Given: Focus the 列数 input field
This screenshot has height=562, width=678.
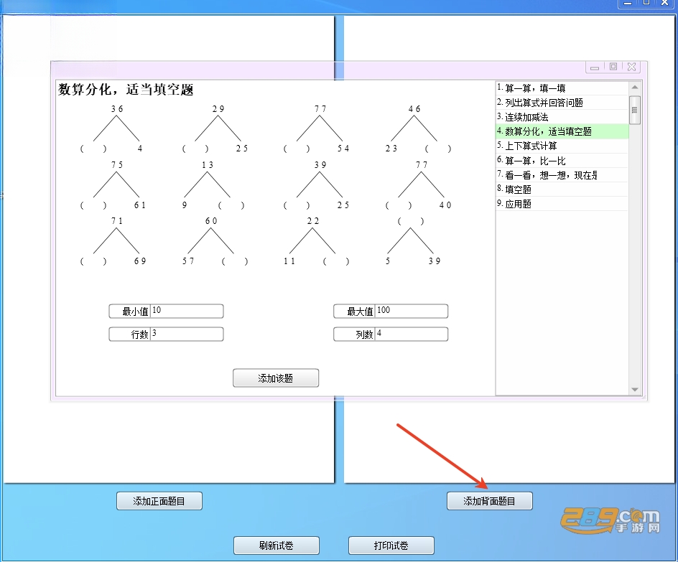Looking at the screenshot, I should 412,334.
